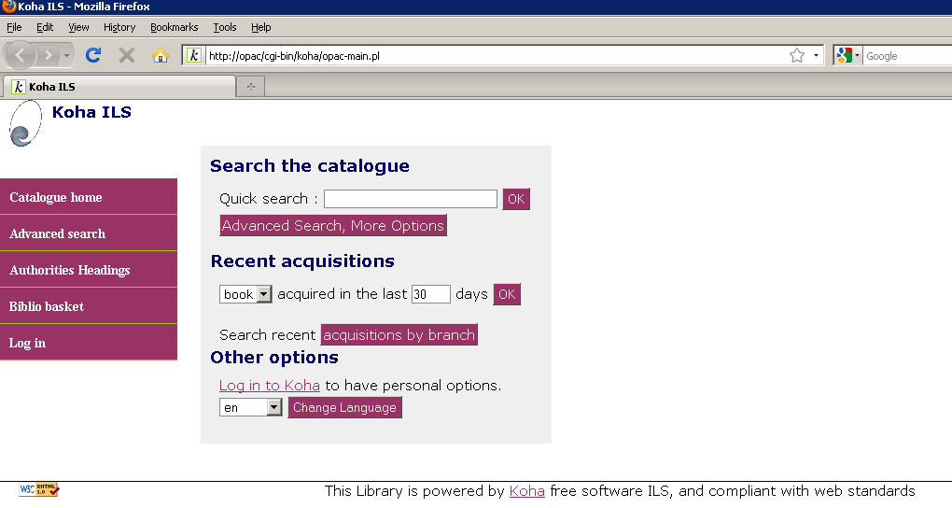Open the View menu

click(78, 27)
